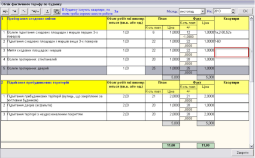Click the "*+" toolbar button
This screenshot has width=255, height=158.
pyautogui.click(x=15, y=12)
